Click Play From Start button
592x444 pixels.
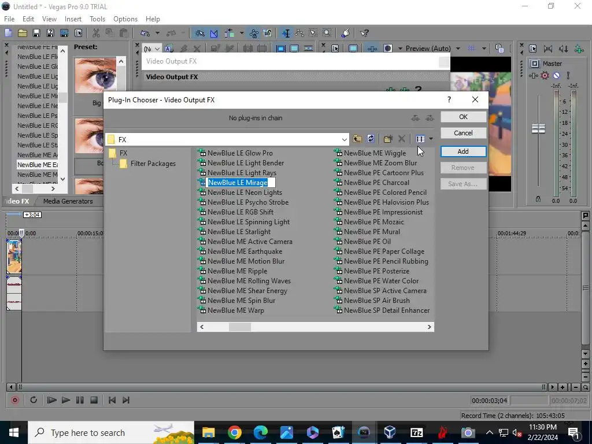pos(51,400)
